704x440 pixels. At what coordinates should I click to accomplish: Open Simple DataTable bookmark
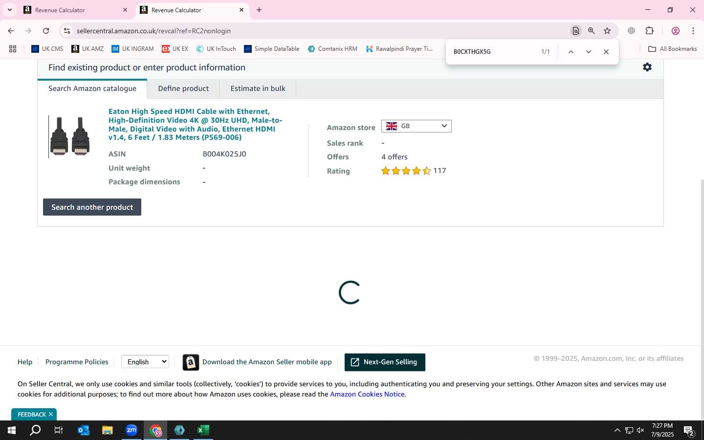(272, 49)
